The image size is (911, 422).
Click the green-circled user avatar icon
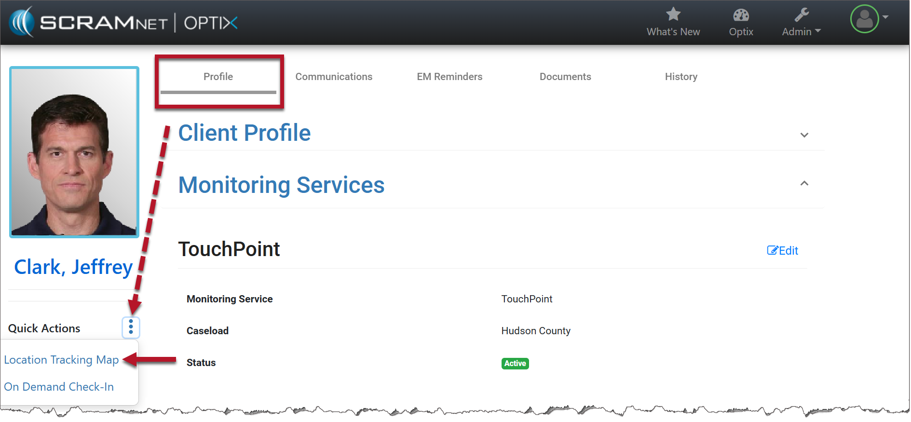click(864, 19)
